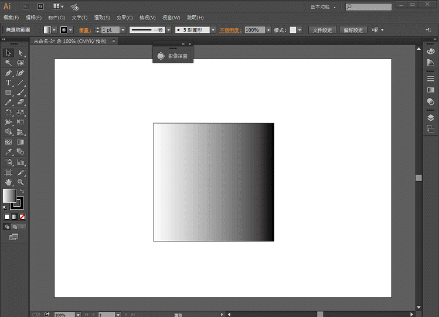Enable Draw Behind mode
Screen dimensions: 439x317
[15, 227]
